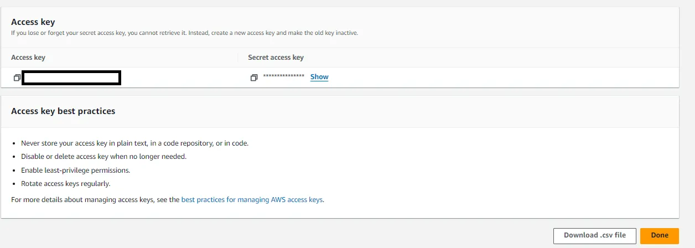The width and height of the screenshot is (695, 248).
Task: Copy the secret access key to clipboard
Action: click(254, 78)
